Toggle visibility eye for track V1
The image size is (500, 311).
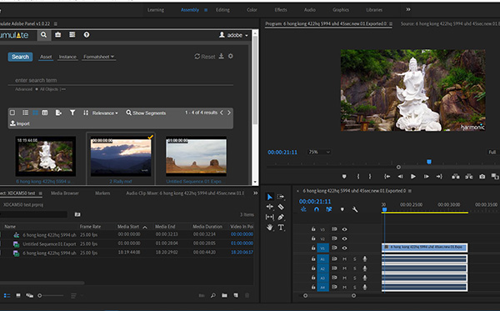[344, 248]
